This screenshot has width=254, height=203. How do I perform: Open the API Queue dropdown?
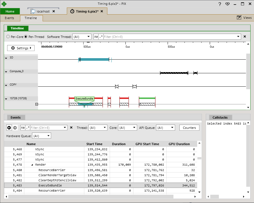click(165, 128)
